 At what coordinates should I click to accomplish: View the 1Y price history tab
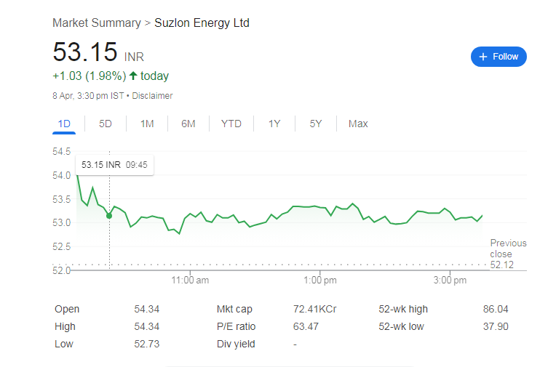pyautogui.click(x=274, y=124)
